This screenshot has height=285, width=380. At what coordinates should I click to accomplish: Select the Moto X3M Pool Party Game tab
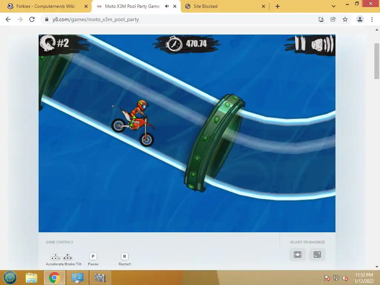pyautogui.click(x=132, y=6)
